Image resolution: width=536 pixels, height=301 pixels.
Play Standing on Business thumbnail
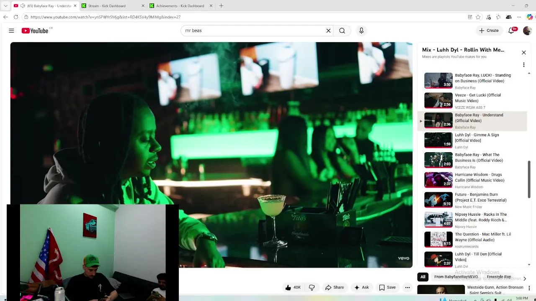438,80
